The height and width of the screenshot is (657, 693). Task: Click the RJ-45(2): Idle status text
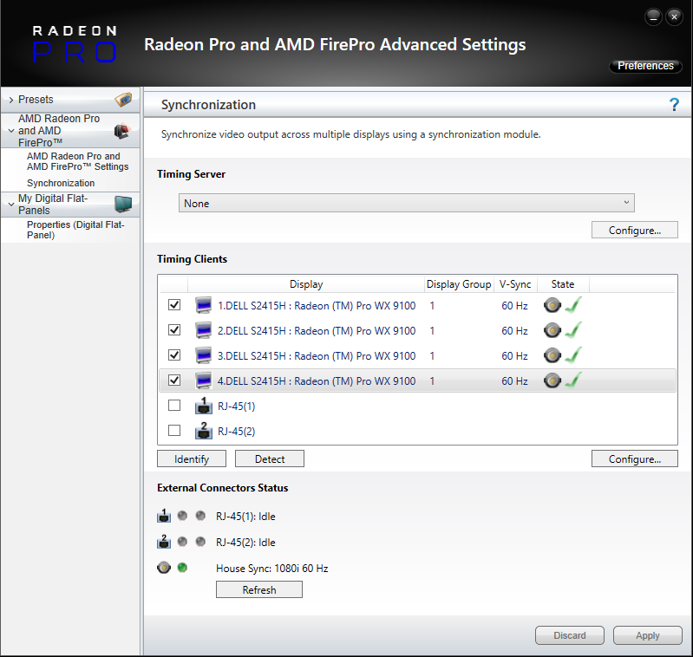click(245, 543)
